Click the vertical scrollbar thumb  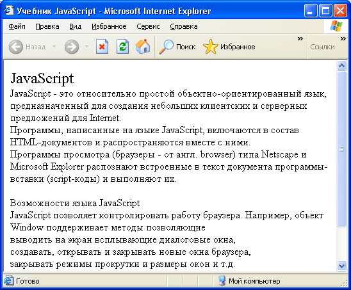click(341, 149)
